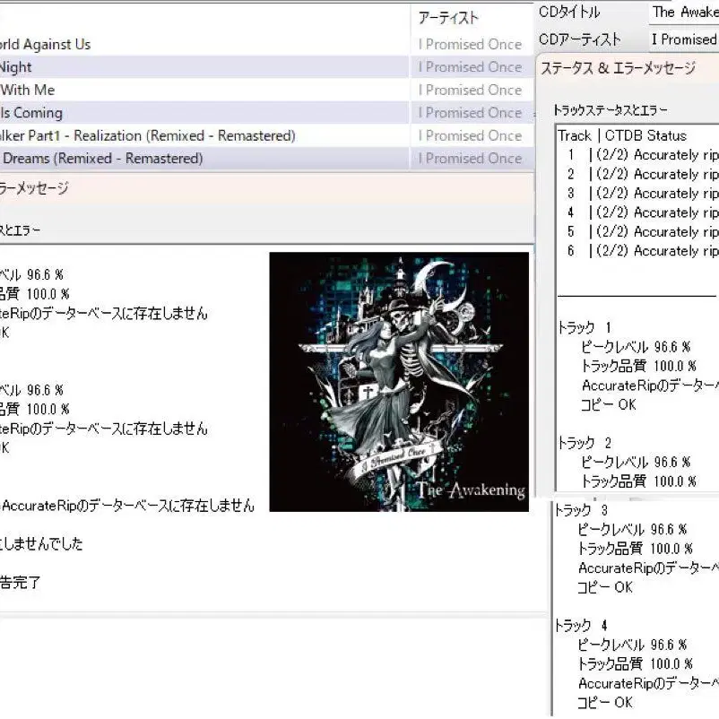719x719 pixels.
Task: Click the 'トラックステータスとエラー' group label
Action: (x=611, y=110)
